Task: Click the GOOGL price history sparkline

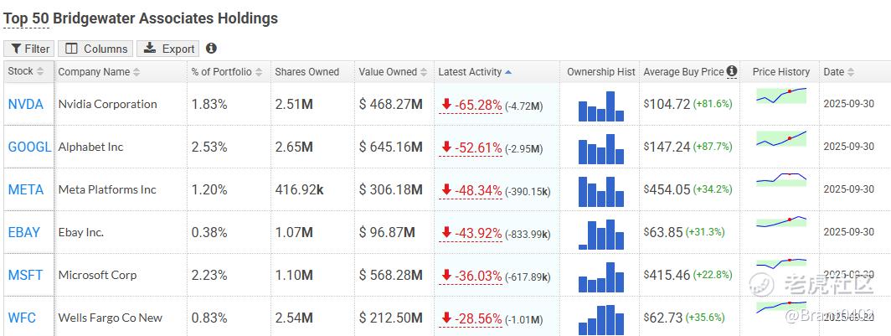Action: [781, 138]
